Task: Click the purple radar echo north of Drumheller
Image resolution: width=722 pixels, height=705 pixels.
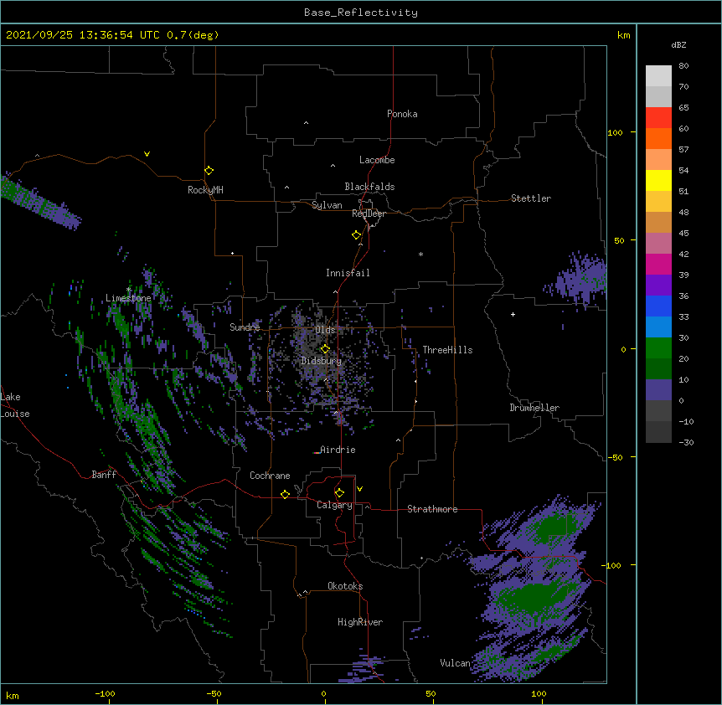Action: coord(582,280)
